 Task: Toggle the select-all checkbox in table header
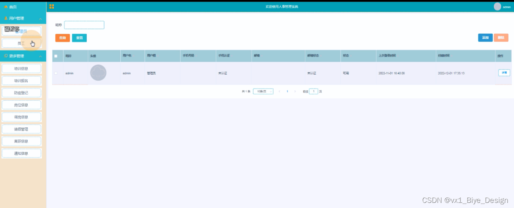coord(56,56)
